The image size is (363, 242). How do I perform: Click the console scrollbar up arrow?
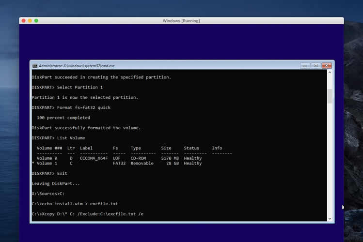(330, 72)
